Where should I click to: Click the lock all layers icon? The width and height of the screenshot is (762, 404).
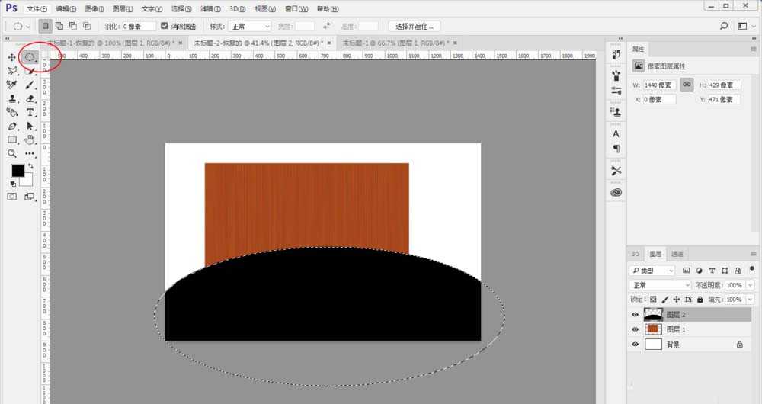pos(701,300)
